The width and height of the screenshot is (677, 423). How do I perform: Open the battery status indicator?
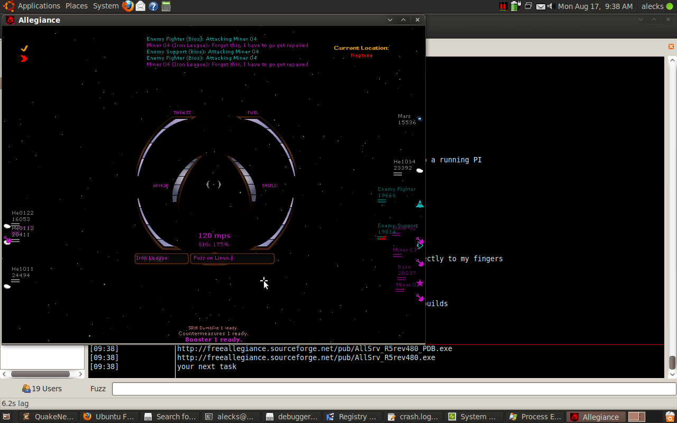(x=515, y=6)
